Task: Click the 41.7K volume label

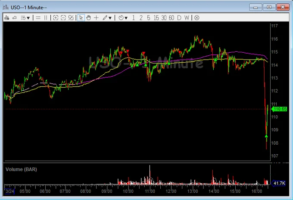Action: [278, 183]
